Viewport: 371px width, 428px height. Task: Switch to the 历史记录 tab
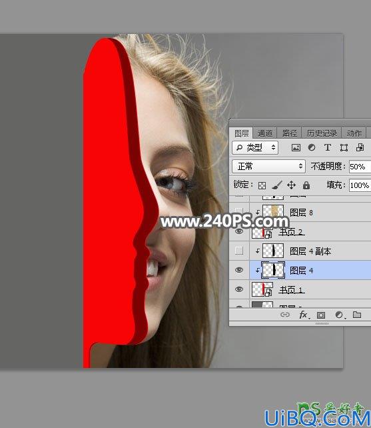322,133
